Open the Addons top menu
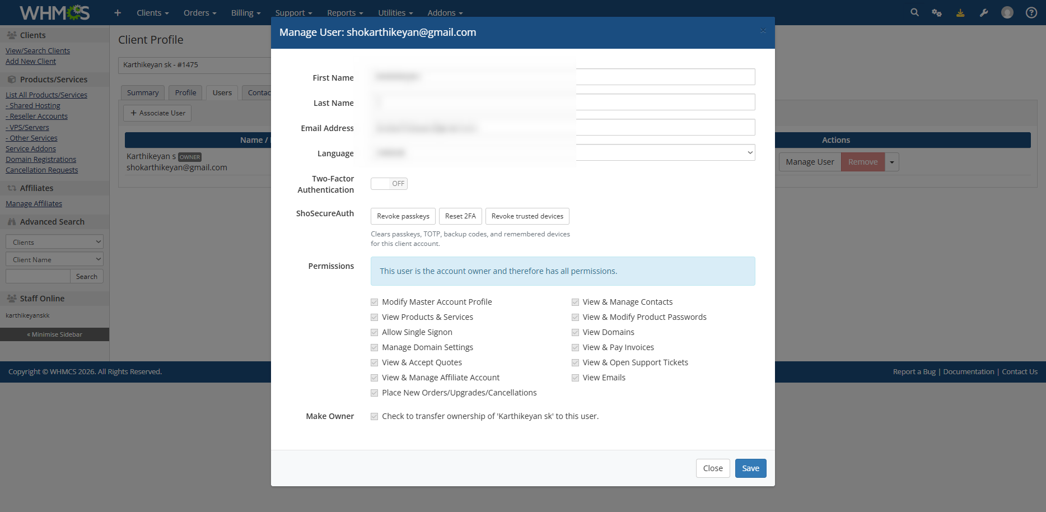 coord(445,13)
